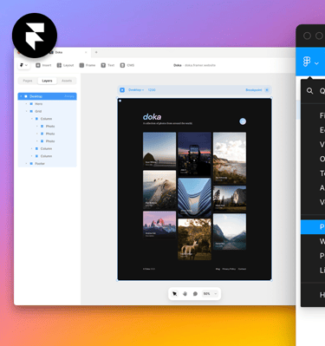325x346 pixels.
Task: Expand the Footer layer arrow
Action: (x=26, y=164)
